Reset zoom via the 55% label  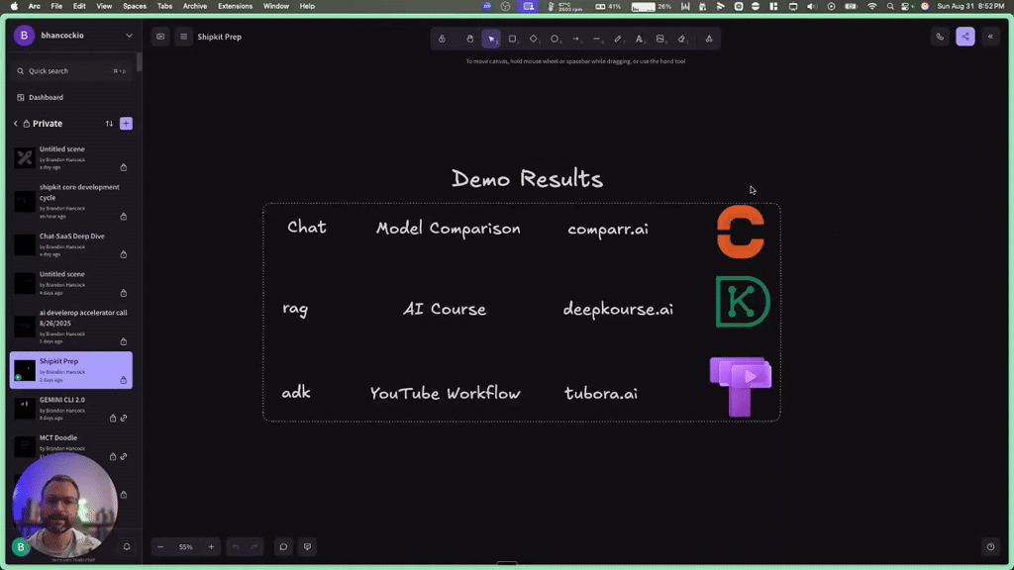pos(185,546)
